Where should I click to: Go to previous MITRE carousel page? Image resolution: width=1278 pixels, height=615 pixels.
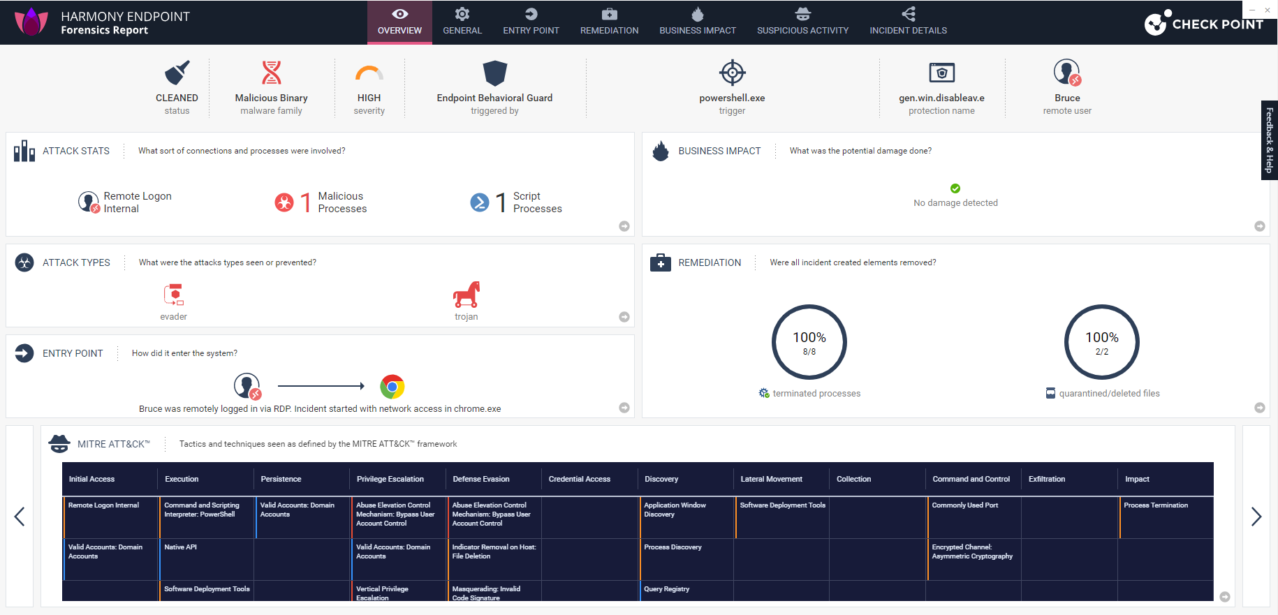pyautogui.click(x=20, y=517)
